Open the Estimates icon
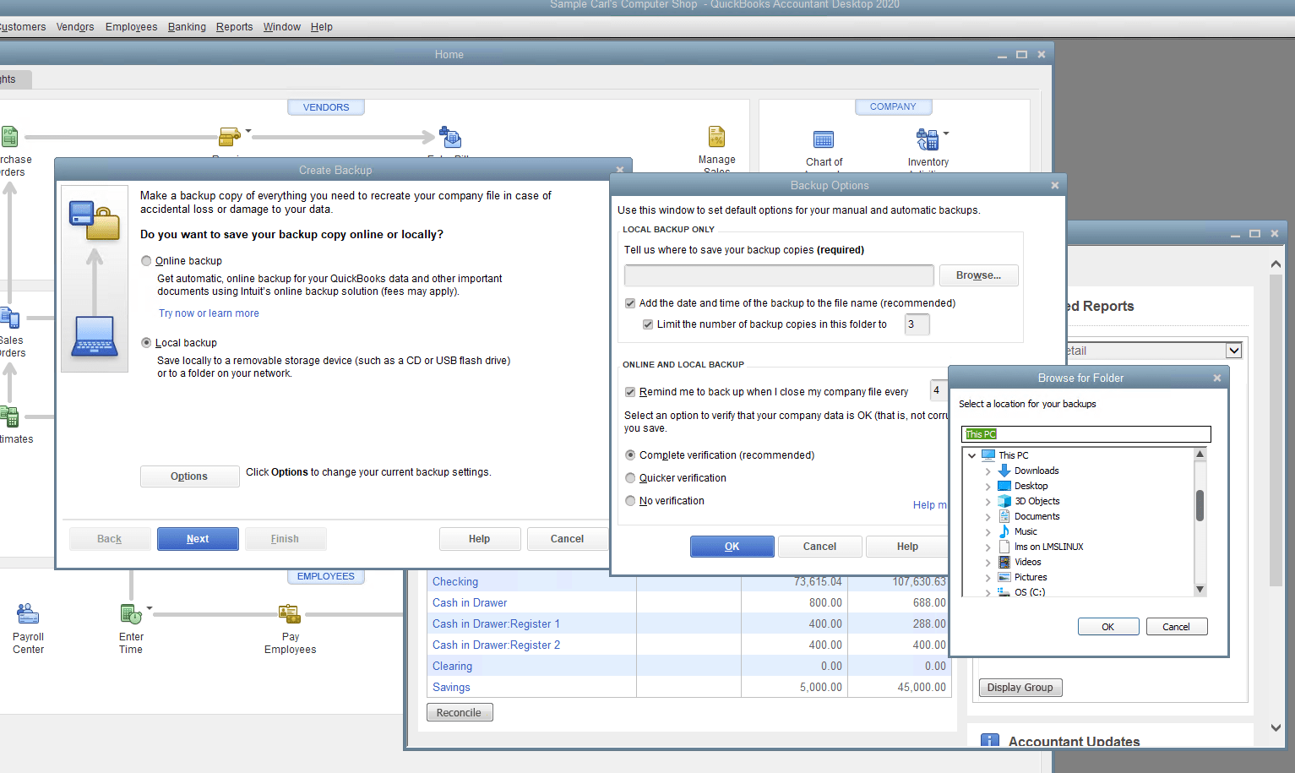Viewport: 1295px width, 773px height. [9, 416]
